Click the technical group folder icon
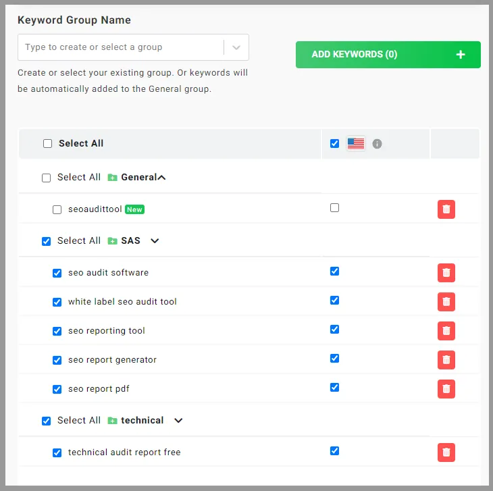Screen dimensions: 493x491 112,421
